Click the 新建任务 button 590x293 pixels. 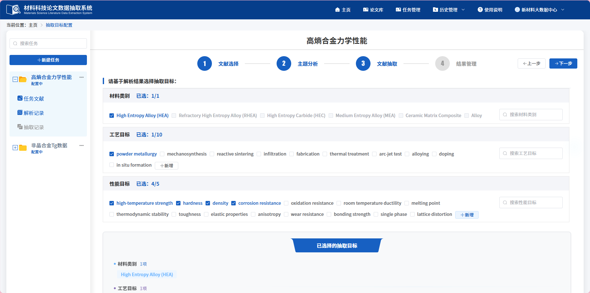click(48, 60)
